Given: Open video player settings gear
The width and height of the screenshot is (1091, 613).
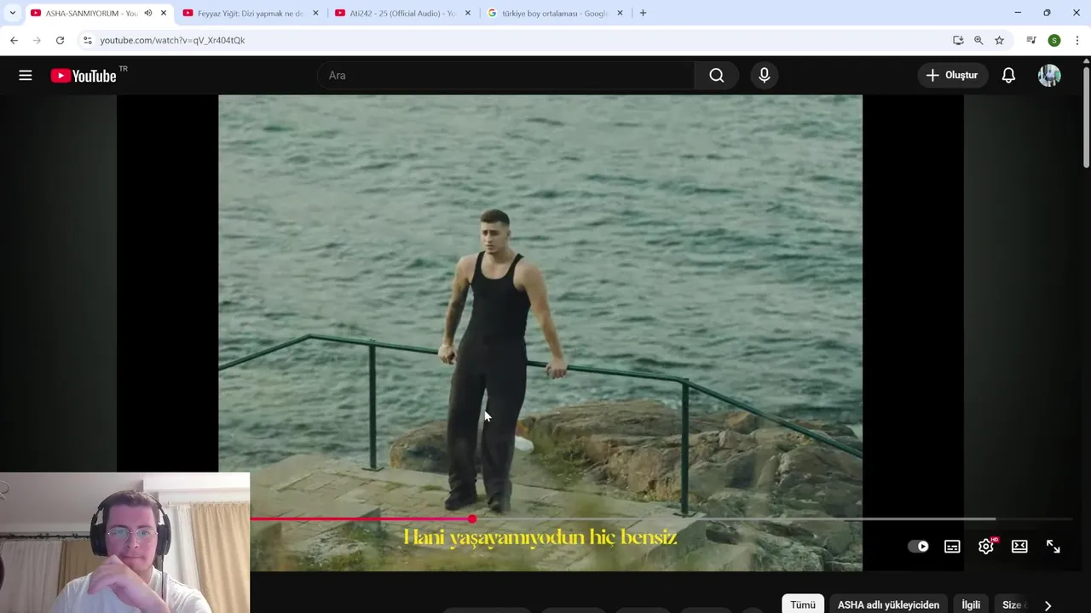Looking at the screenshot, I should coord(986,547).
